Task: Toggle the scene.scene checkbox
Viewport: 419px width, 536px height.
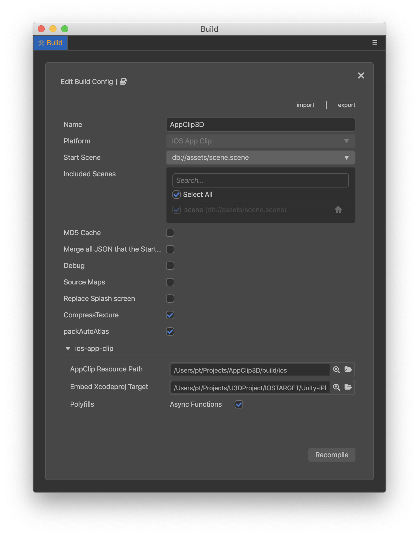Action: pos(177,210)
